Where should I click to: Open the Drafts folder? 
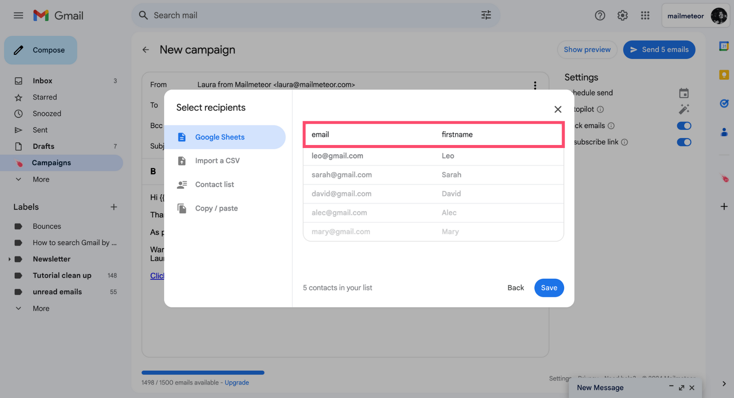pyautogui.click(x=62, y=147)
